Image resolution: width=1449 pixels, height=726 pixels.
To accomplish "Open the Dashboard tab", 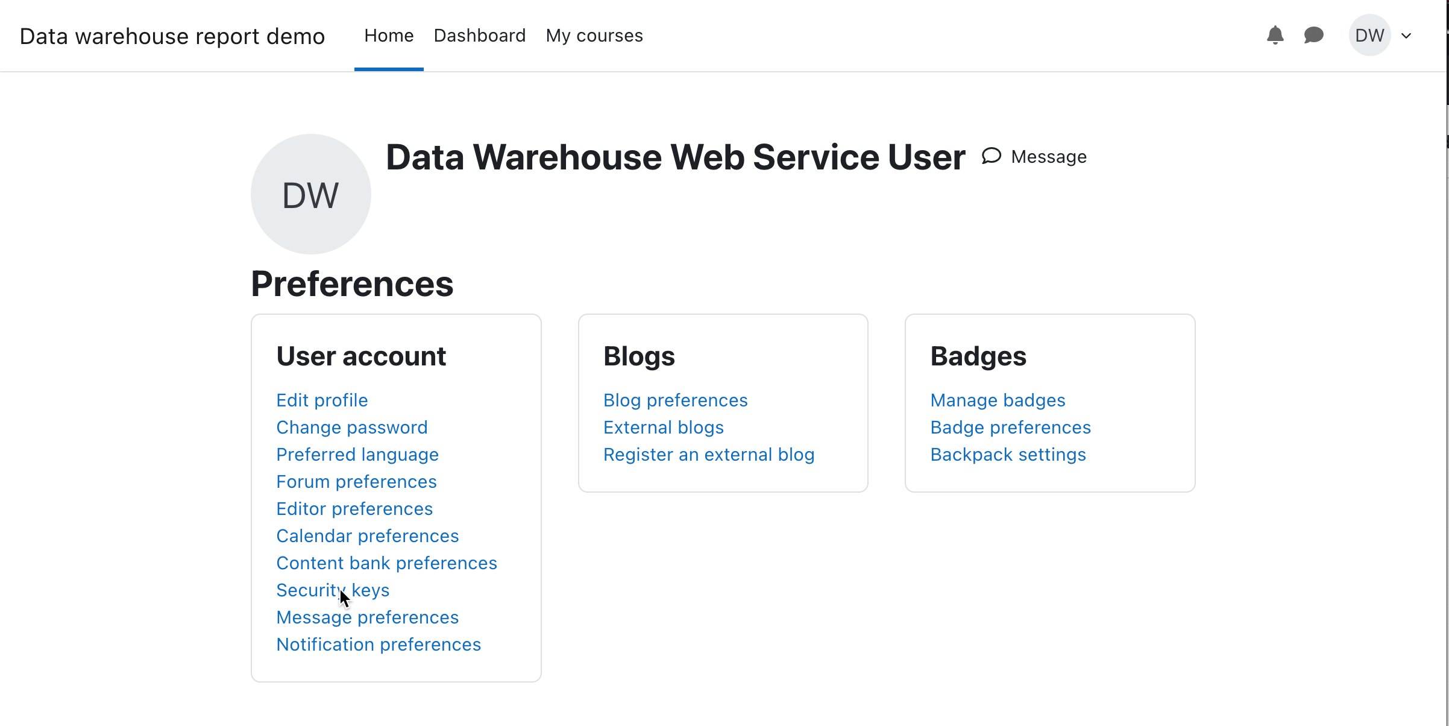I will point(479,36).
